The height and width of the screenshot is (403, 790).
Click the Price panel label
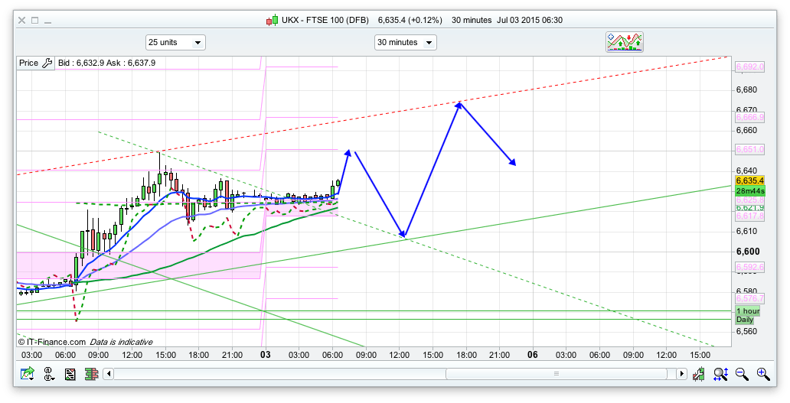point(29,63)
